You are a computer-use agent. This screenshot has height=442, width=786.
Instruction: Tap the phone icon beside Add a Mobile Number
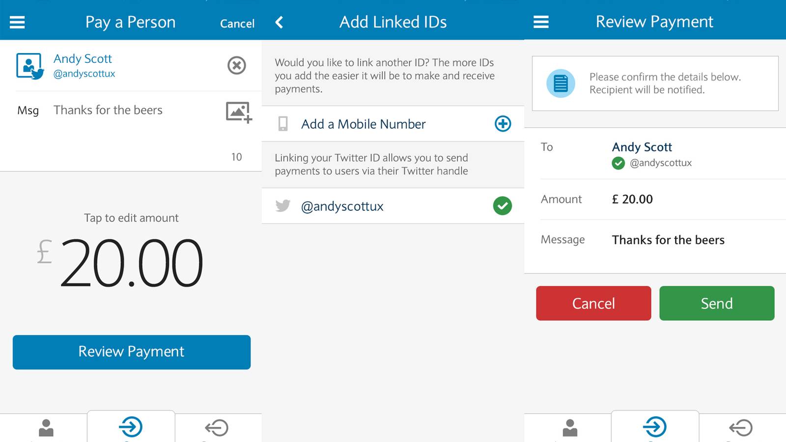(283, 124)
